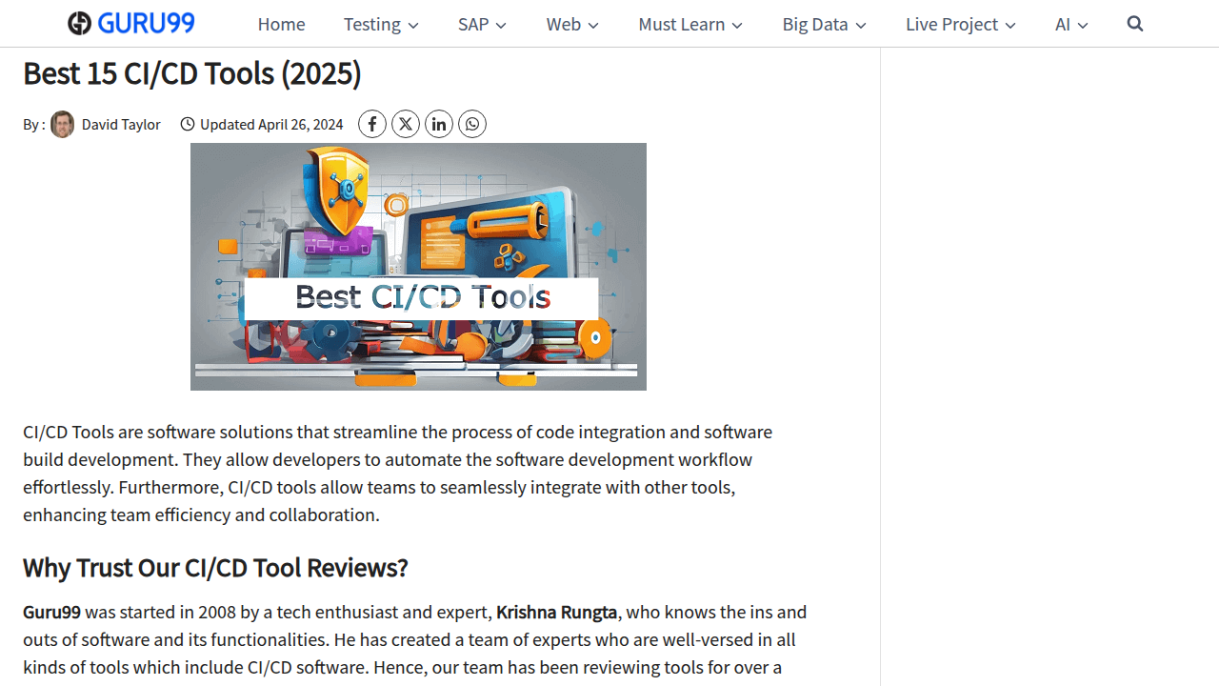The image size is (1219, 686).
Task: Click the 'Updated April 26, 2024' date text
Action: [271, 124]
